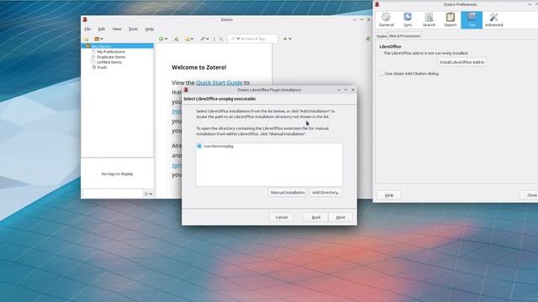Click Add Item by Identifier wand icon

tap(177, 39)
